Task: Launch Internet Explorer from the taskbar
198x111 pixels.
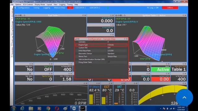Action: (22, 108)
